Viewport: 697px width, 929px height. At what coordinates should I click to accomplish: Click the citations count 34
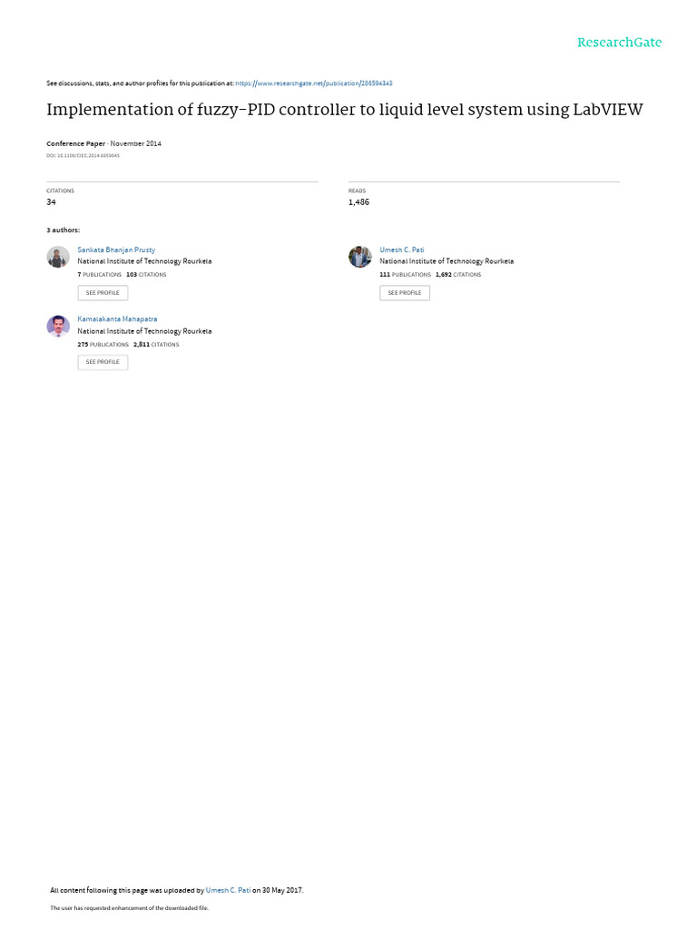point(51,202)
